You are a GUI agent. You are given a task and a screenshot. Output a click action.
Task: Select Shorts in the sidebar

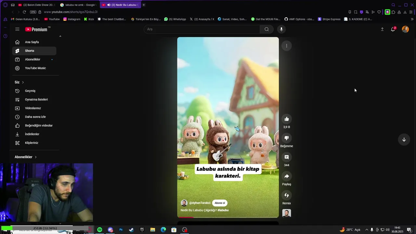(x=34, y=51)
